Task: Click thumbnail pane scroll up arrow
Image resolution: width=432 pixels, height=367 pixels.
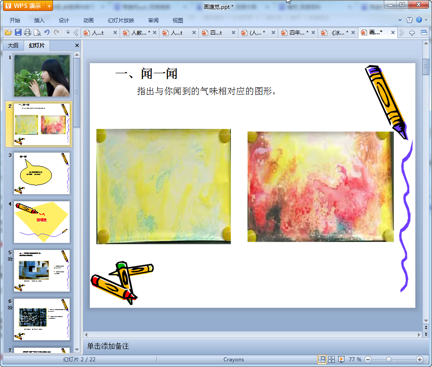Action: 77,55
